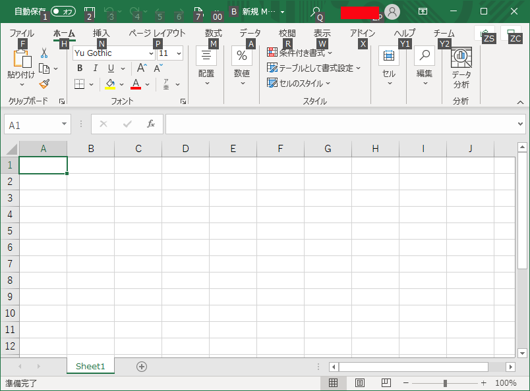
Task: Click inside the formula bar input
Action: [341, 124]
